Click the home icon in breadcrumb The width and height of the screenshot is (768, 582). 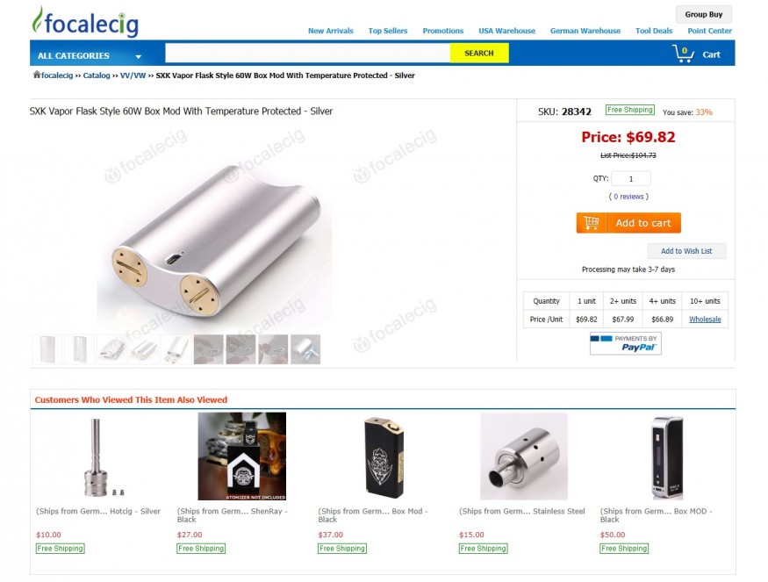[36, 75]
